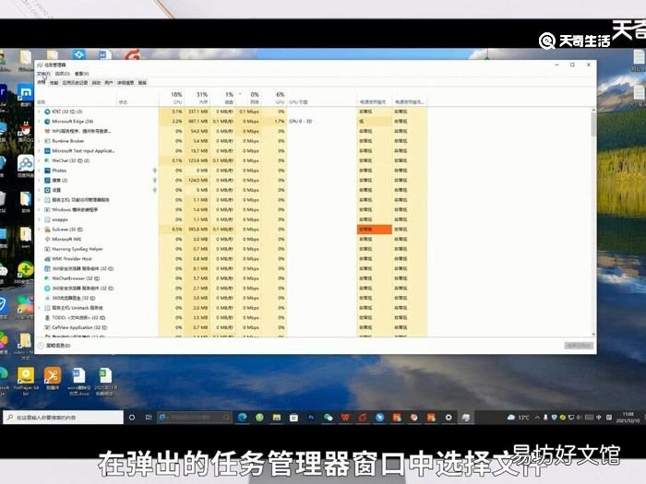Sort by the GPU 引擎 column header
646x484 pixels.
(x=321, y=98)
